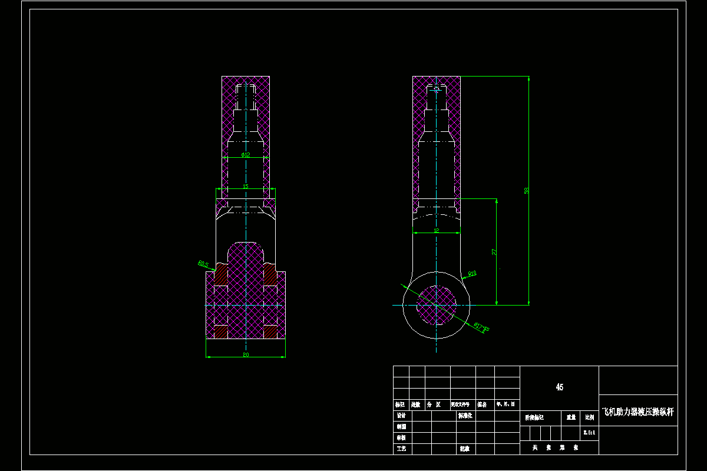Select the 比例 scale label
707x471 pixels.
point(589,417)
